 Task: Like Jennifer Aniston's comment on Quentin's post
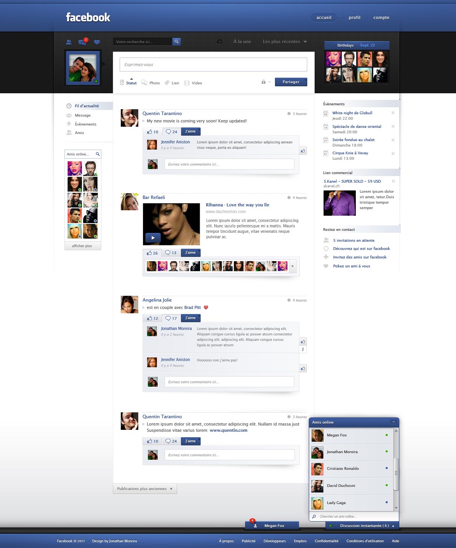tap(303, 151)
